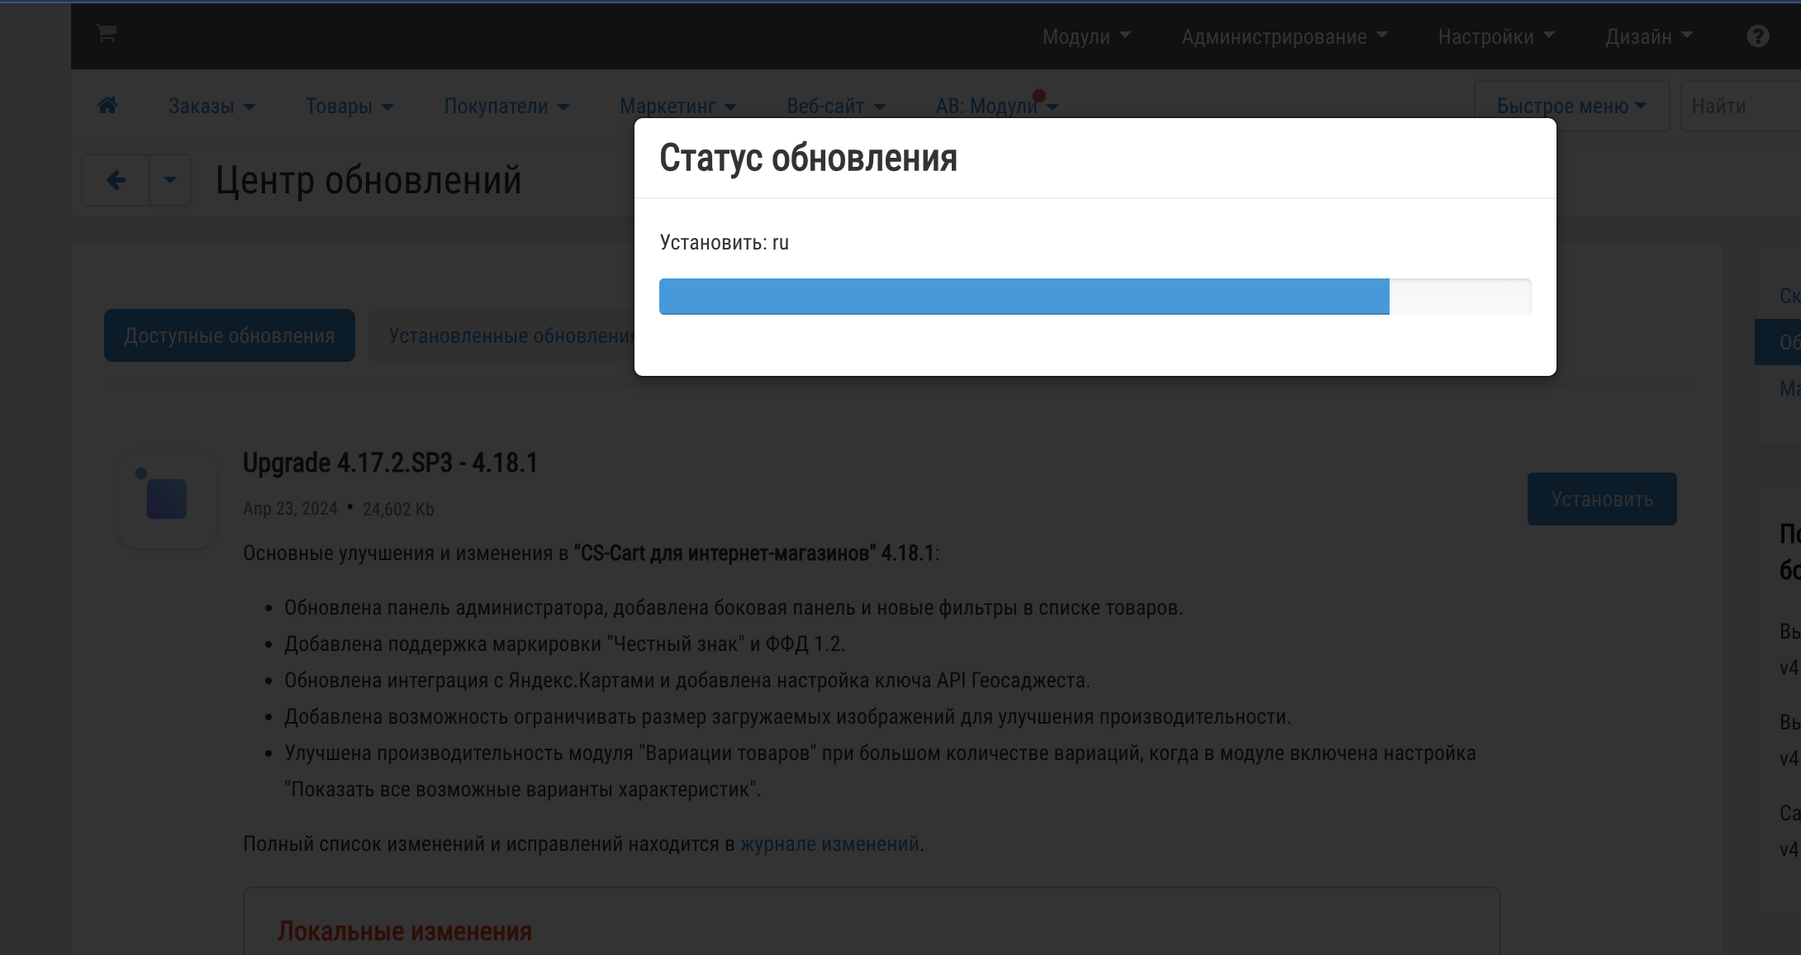
Task: Click the upgrade package icon
Action: click(167, 498)
